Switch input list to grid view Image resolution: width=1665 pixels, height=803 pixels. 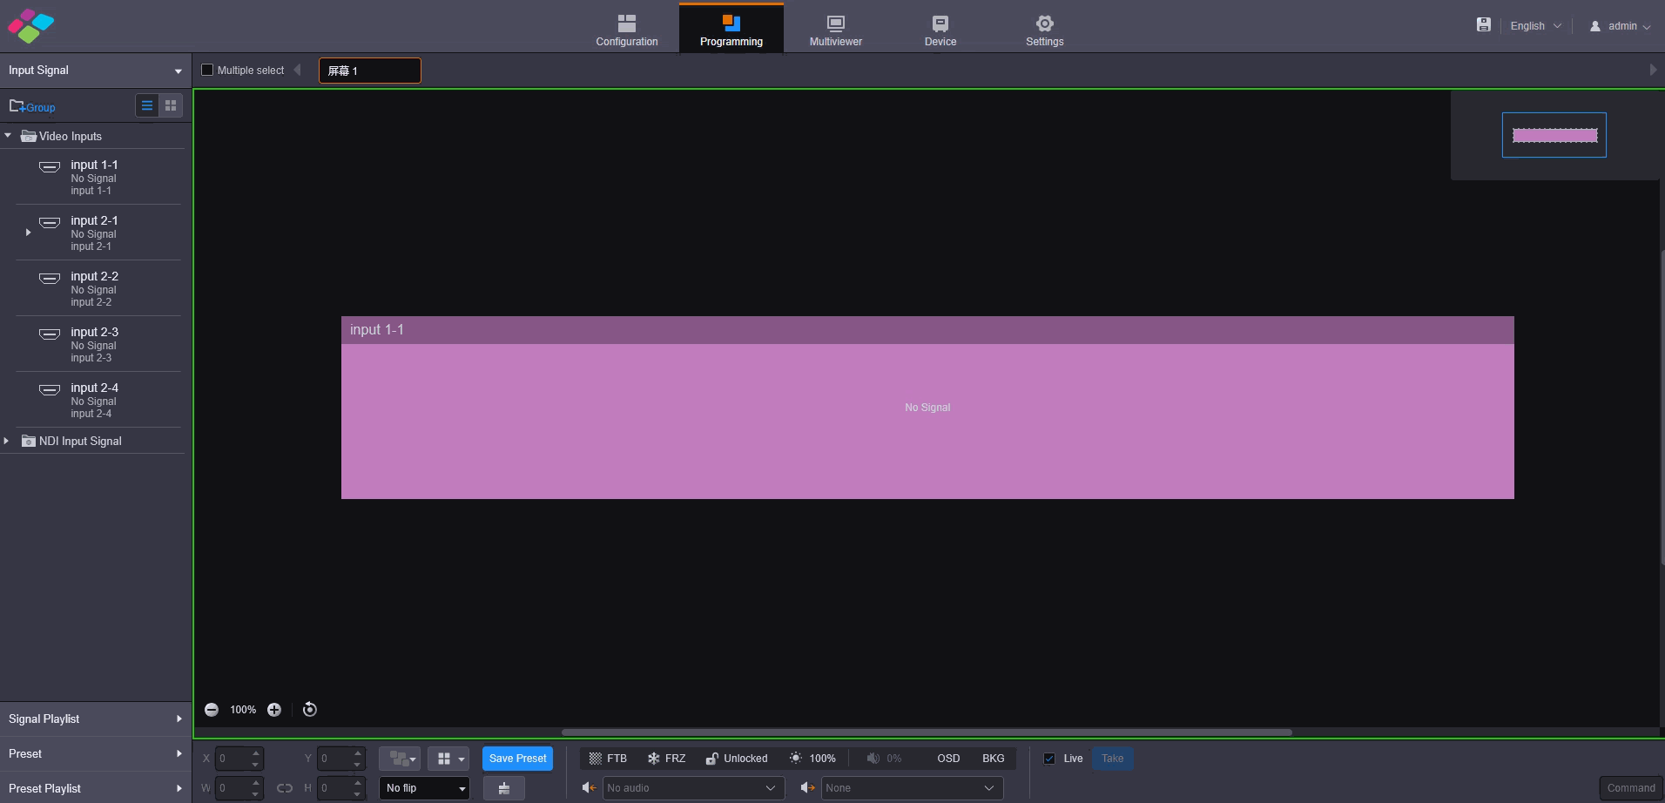click(x=171, y=105)
